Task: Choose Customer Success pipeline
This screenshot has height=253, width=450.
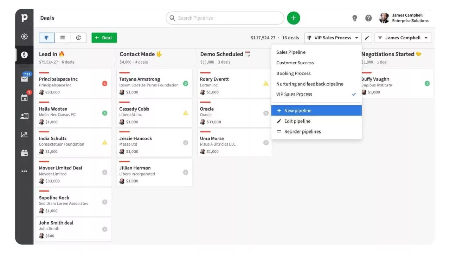Action: pos(295,63)
